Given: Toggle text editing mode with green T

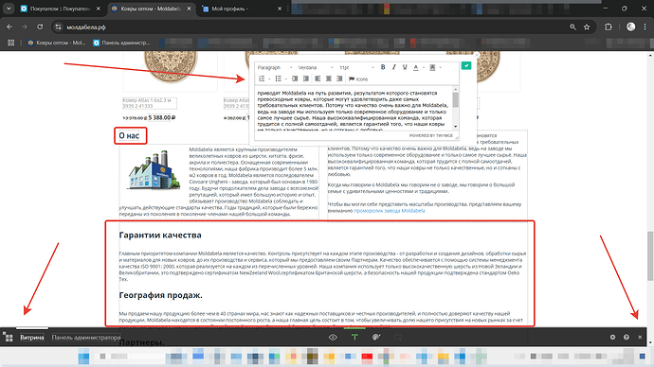Looking at the screenshot, I should point(354,337).
